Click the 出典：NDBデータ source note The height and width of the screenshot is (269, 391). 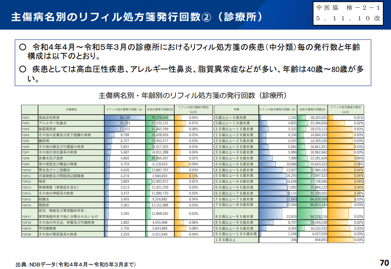76,264
